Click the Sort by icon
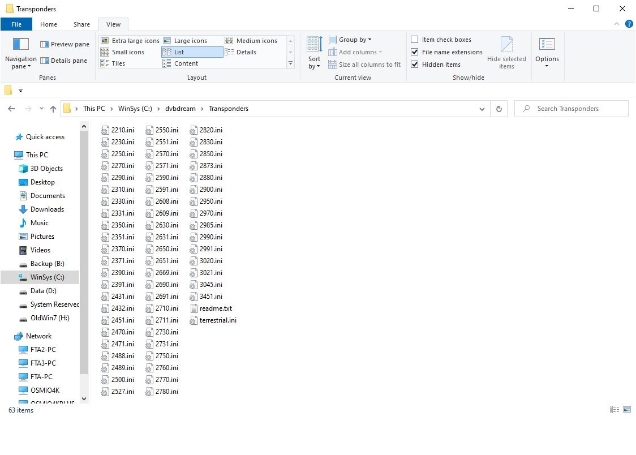This screenshot has width=636, height=455. pyautogui.click(x=314, y=45)
